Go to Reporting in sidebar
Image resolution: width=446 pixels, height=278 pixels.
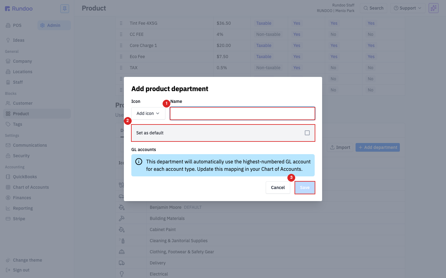tap(37, 208)
